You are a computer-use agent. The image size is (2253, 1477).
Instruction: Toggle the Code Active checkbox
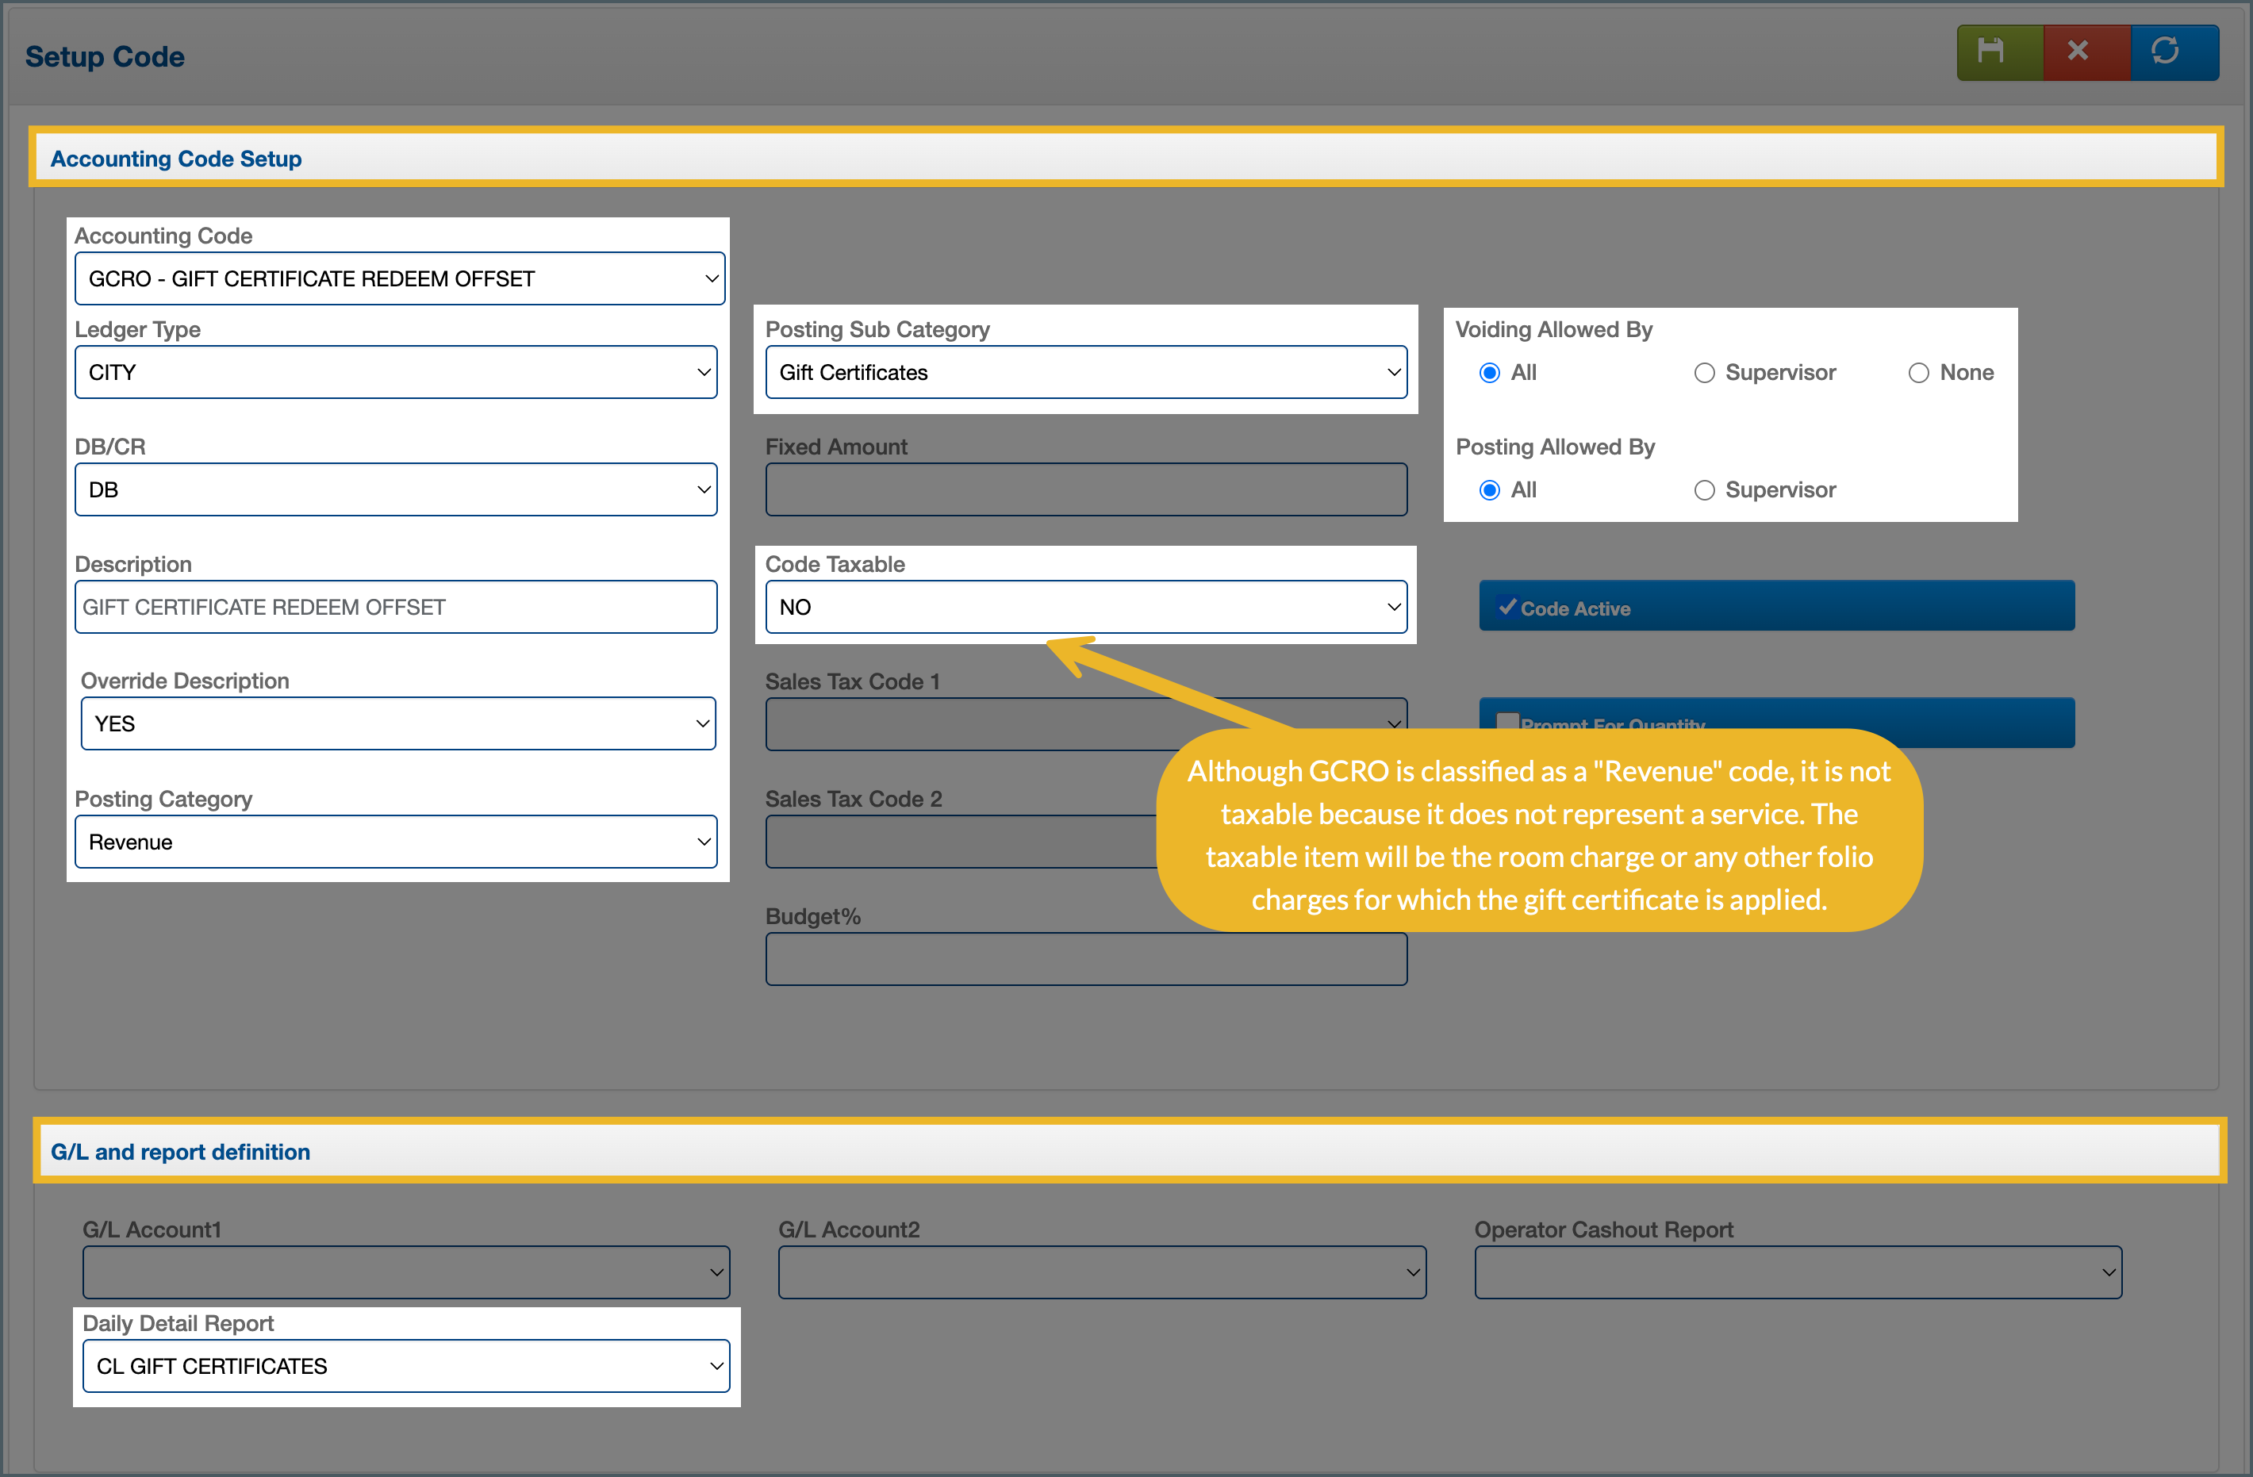[1508, 607]
